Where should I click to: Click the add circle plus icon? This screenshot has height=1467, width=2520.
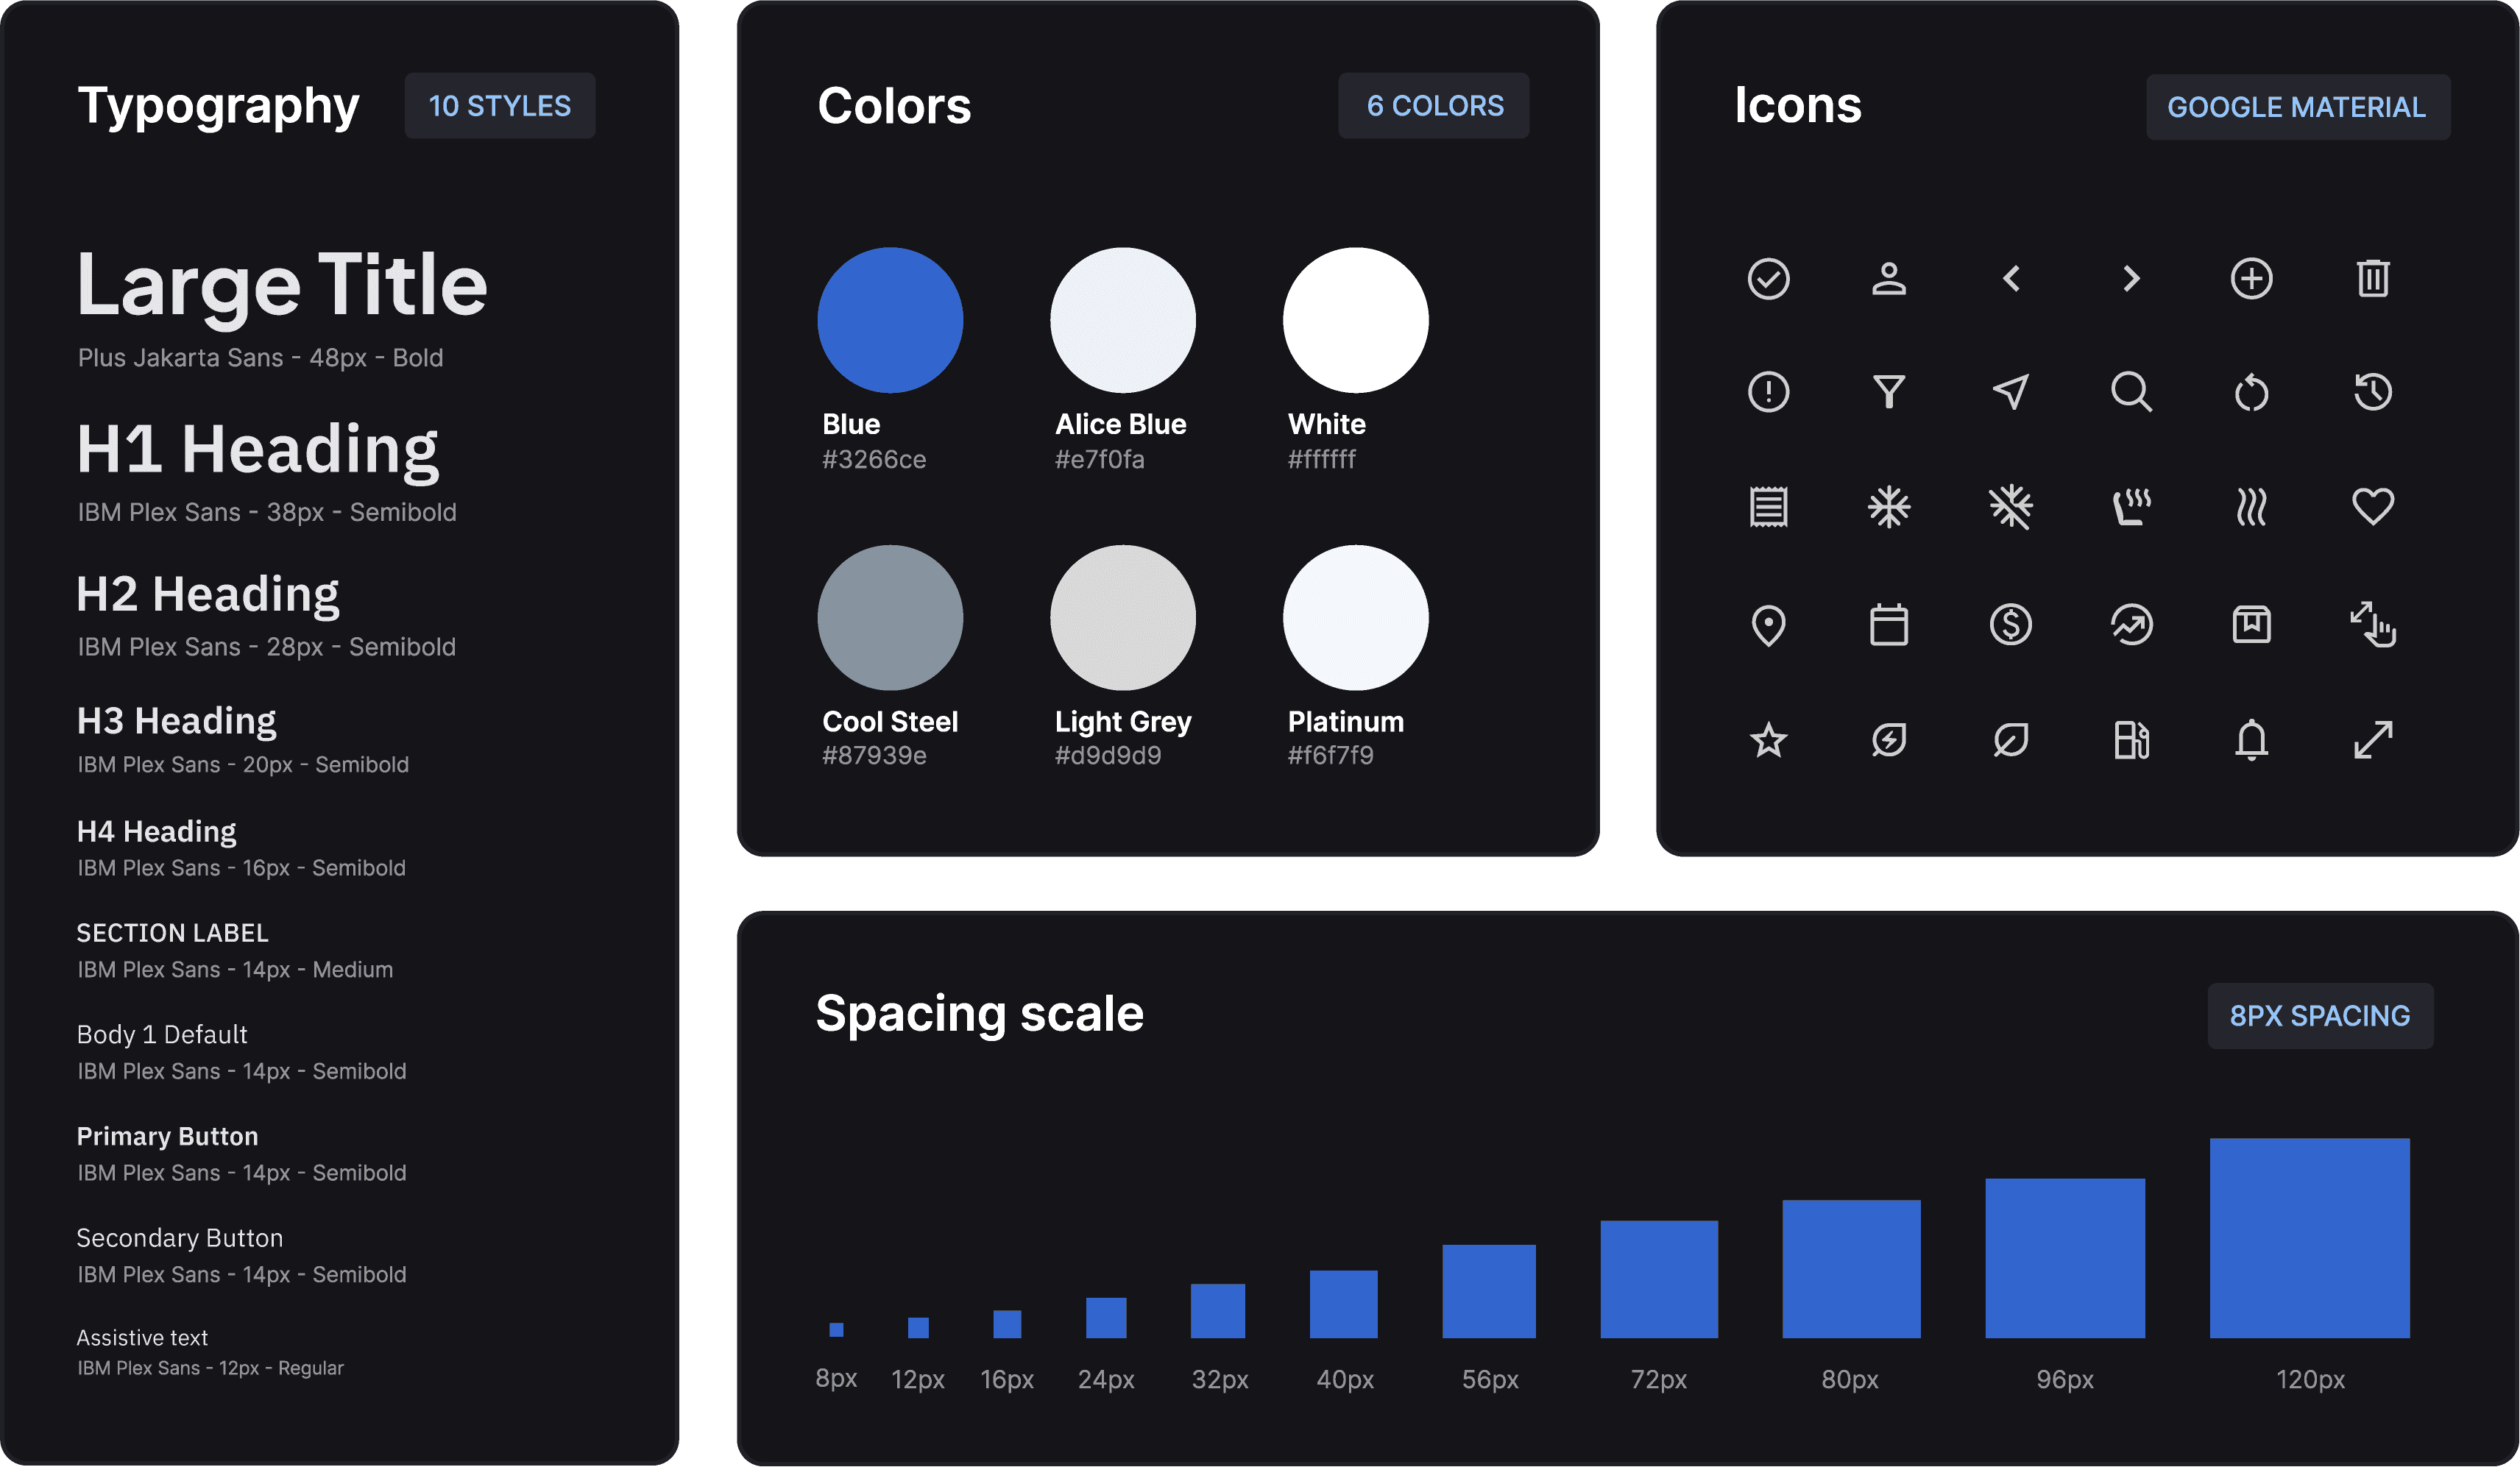pyautogui.click(x=2251, y=279)
